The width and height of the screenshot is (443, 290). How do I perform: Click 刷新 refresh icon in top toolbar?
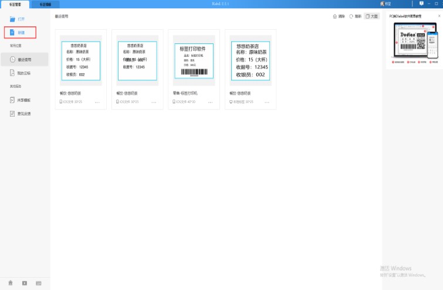click(351, 16)
